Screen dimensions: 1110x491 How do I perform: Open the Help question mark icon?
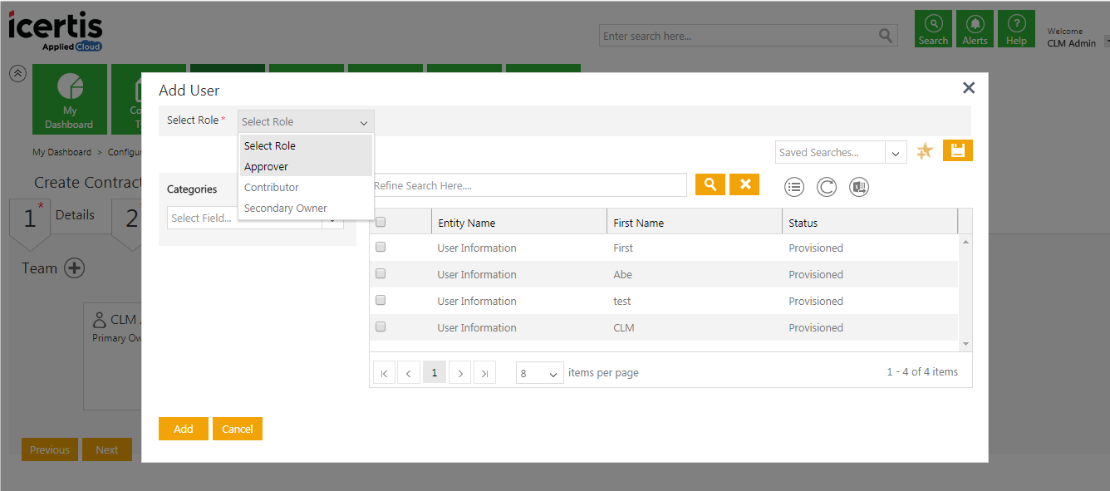click(1016, 29)
